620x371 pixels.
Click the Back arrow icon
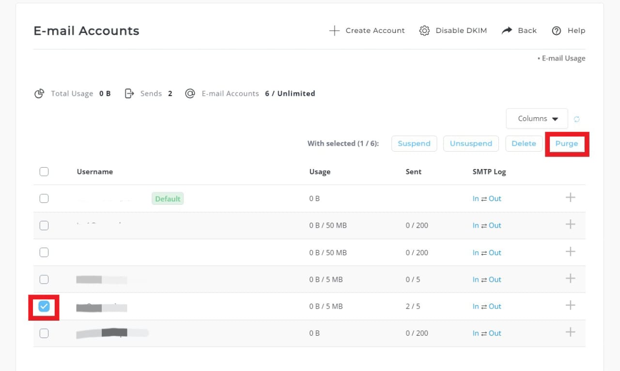pos(507,31)
